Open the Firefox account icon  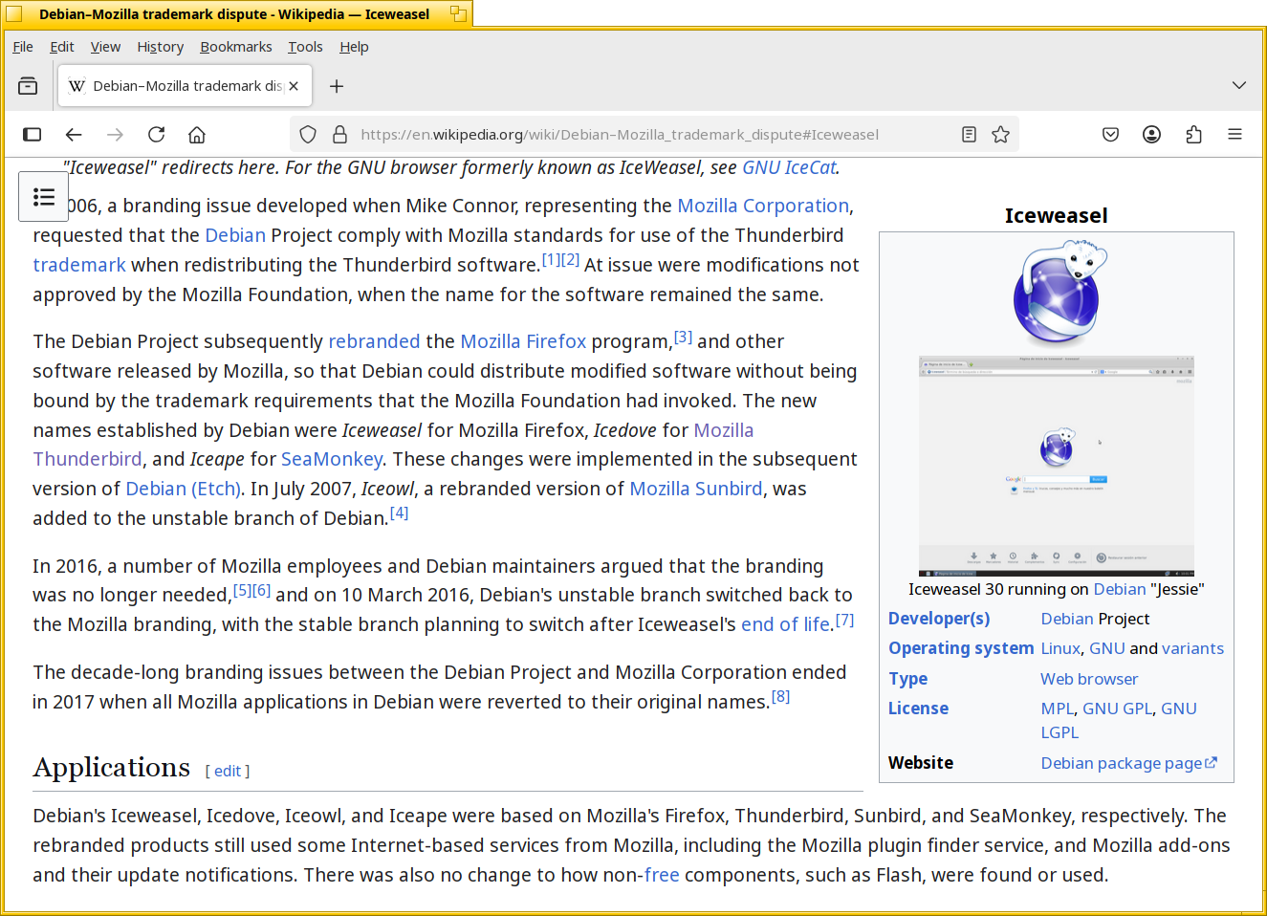(1151, 135)
